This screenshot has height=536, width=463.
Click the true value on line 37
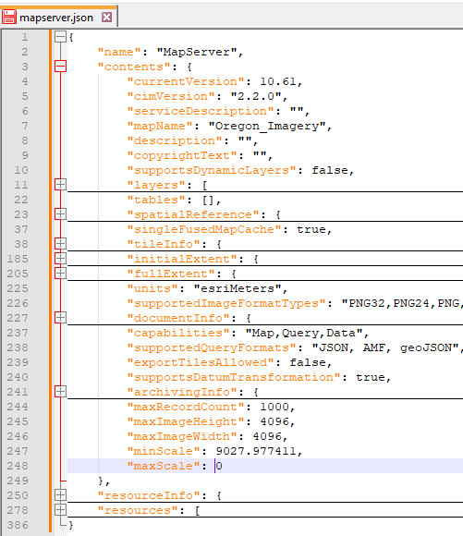[x=311, y=229]
